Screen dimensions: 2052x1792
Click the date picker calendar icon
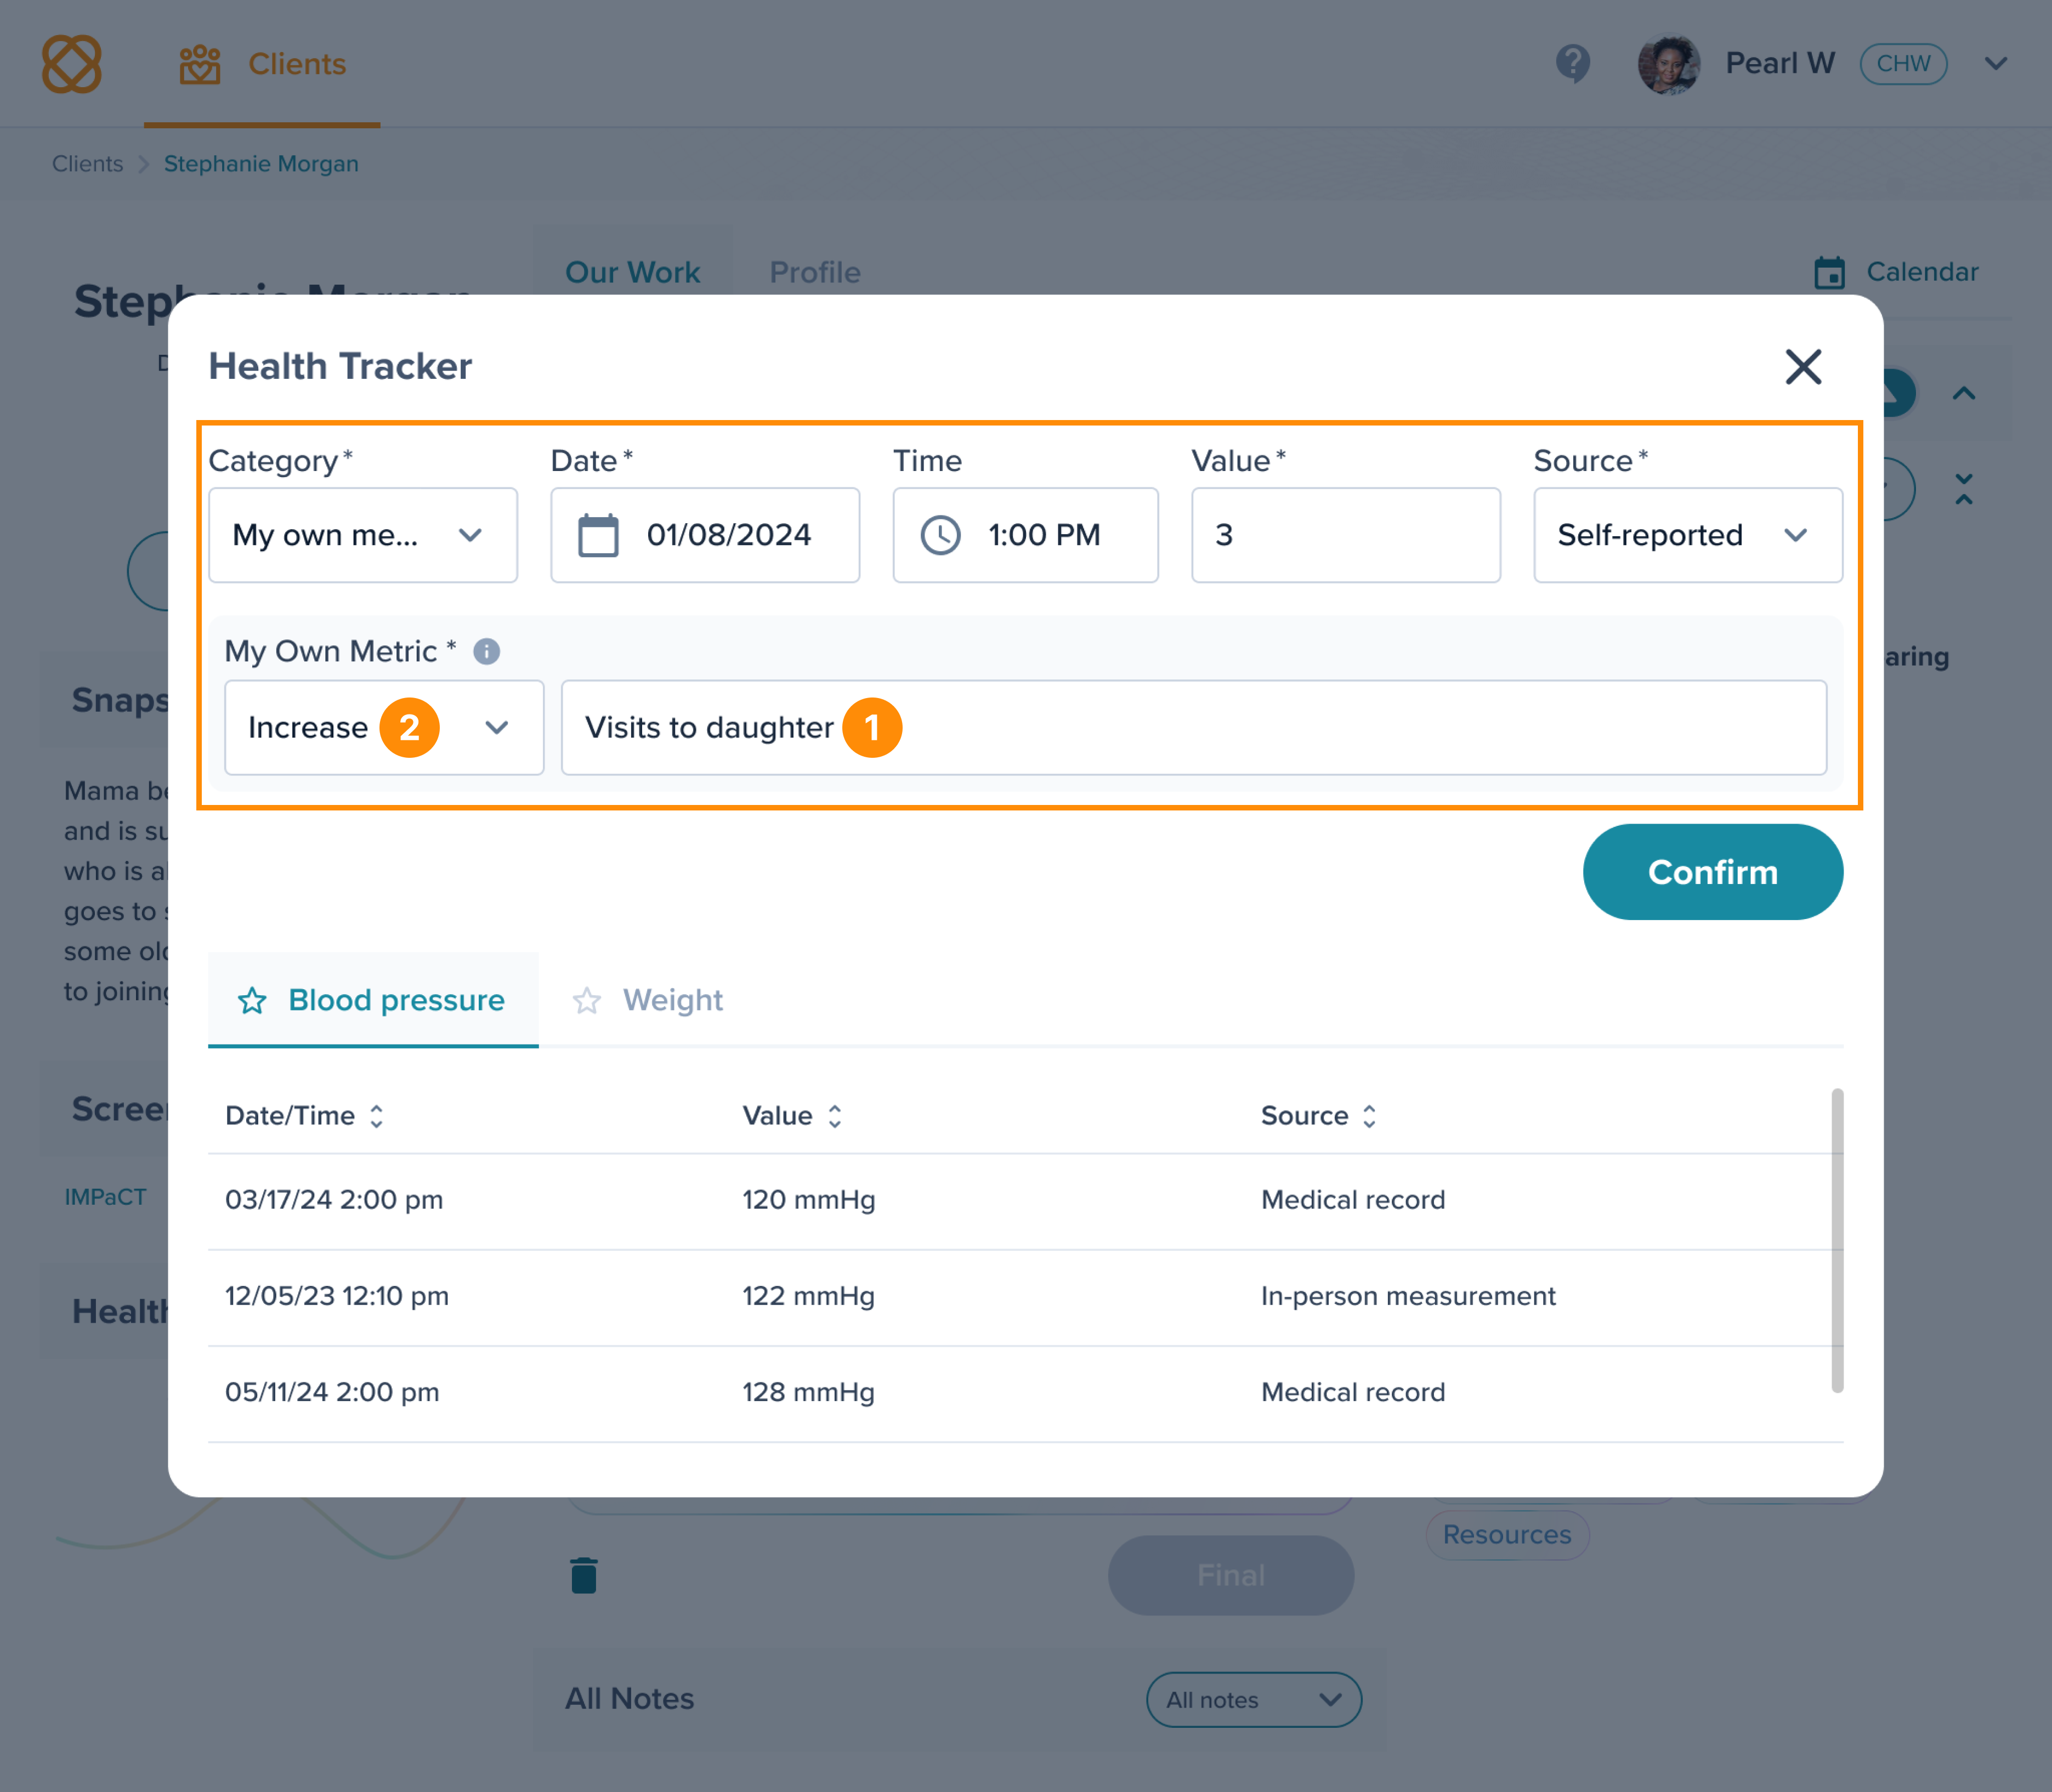pyautogui.click(x=598, y=535)
